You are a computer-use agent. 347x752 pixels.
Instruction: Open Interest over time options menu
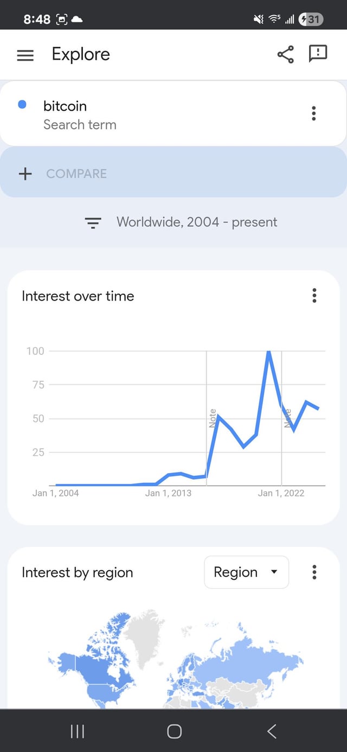point(314,296)
